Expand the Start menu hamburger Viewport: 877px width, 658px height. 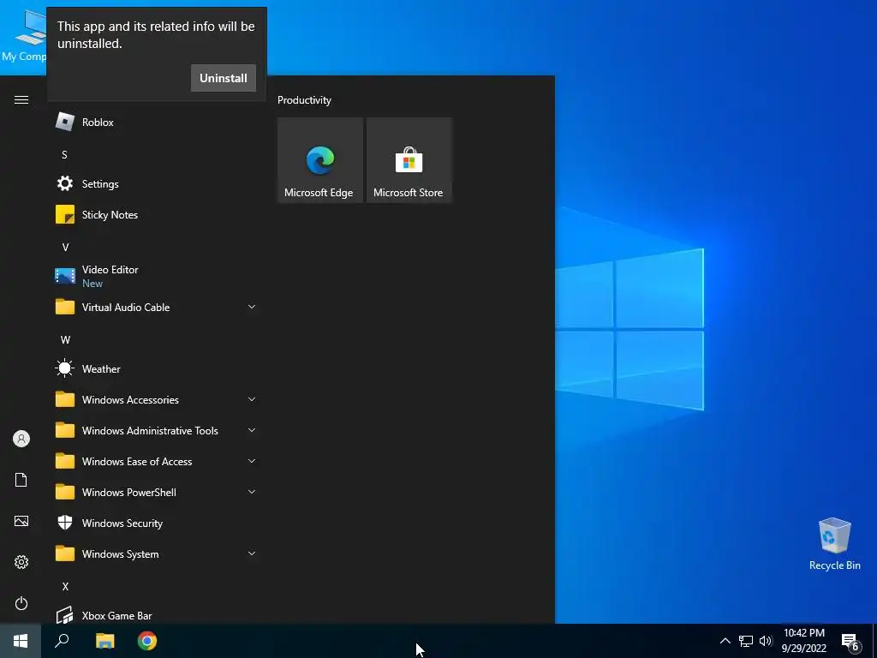coord(21,99)
